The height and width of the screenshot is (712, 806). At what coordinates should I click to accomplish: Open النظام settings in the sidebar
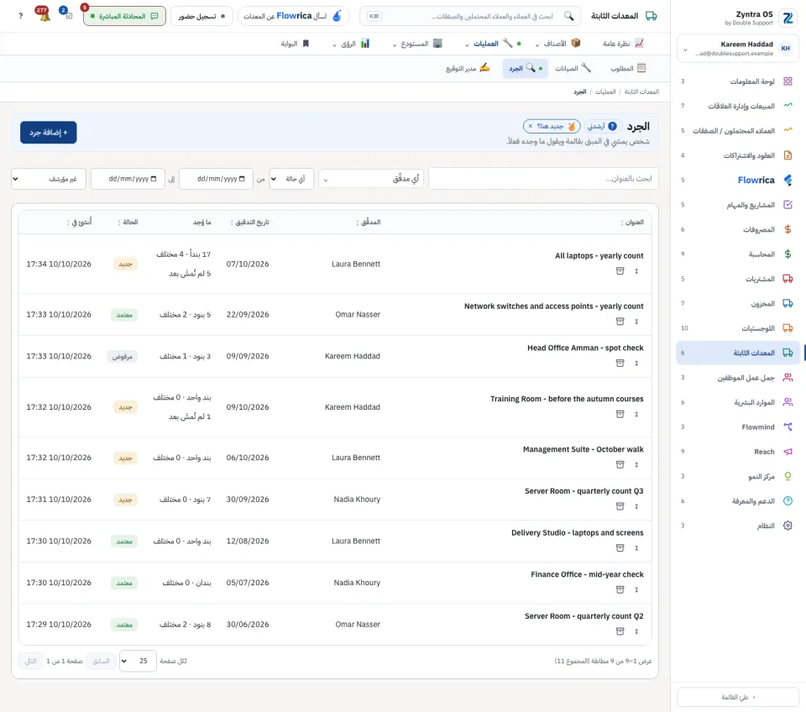tap(738, 526)
